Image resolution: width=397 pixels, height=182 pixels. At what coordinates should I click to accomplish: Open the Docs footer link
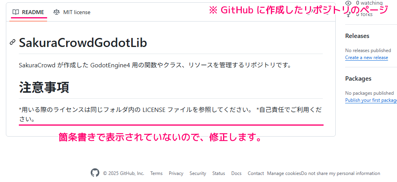(236, 173)
